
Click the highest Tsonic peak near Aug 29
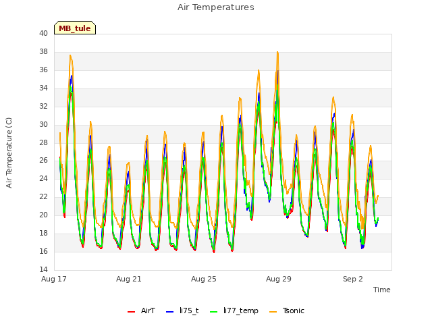(x=277, y=52)
